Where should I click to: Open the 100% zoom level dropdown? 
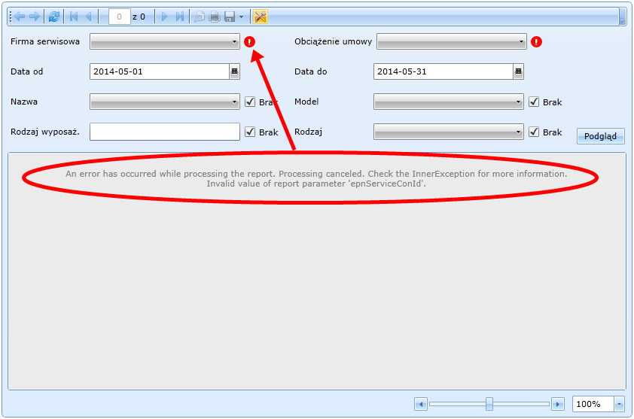coord(619,404)
